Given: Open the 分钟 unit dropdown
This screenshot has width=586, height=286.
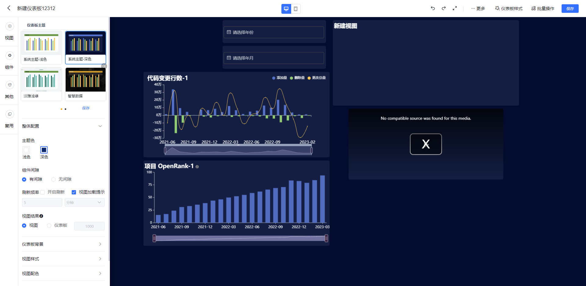Looking at the screenshot, I should tap(85, 202).
